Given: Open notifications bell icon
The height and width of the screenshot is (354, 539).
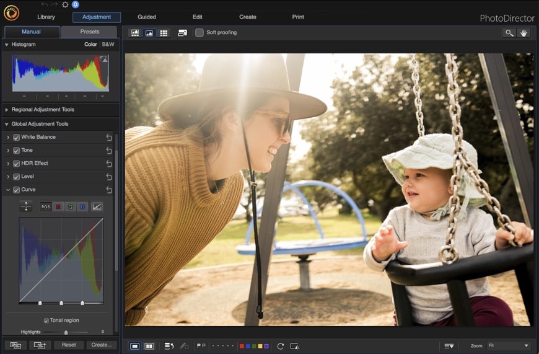Looking at the screenshot, I should [76, 4].
